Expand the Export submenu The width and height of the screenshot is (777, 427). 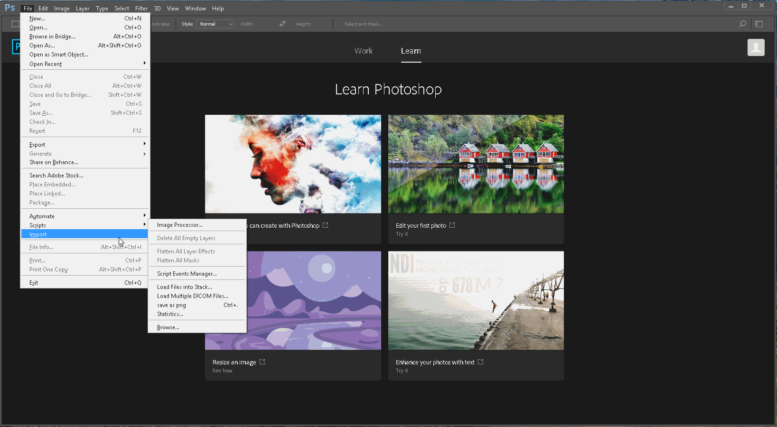tap(85, 144)
